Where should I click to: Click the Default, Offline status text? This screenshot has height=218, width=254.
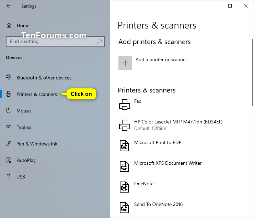150,128
